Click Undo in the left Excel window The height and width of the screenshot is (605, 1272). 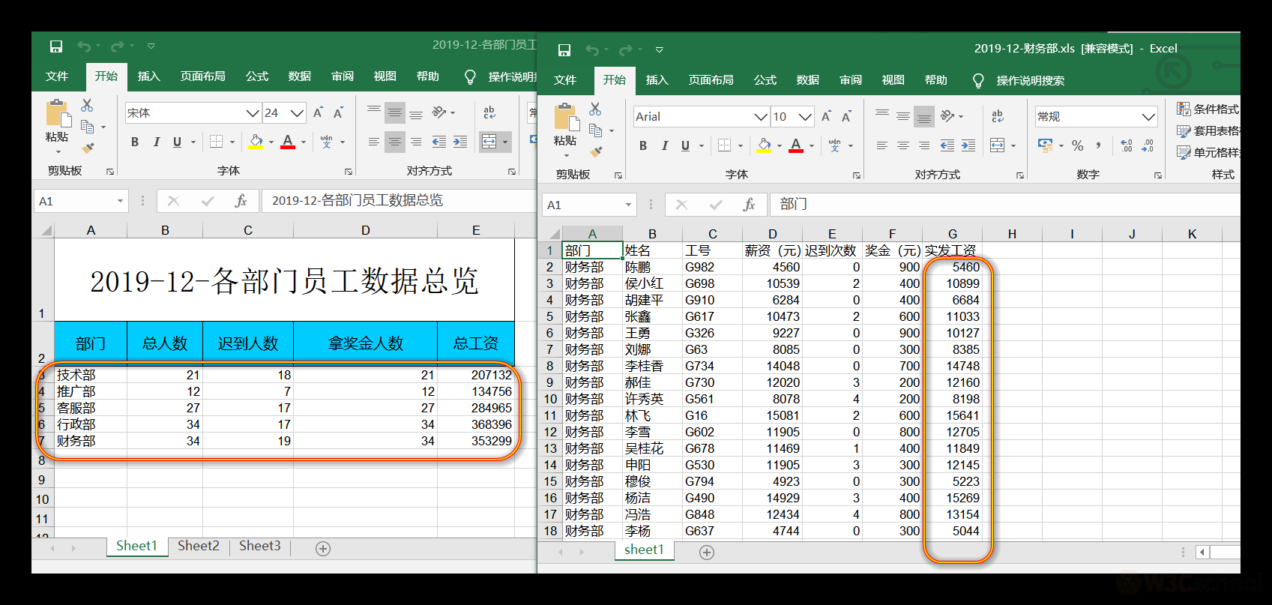[x=84, y=46]
